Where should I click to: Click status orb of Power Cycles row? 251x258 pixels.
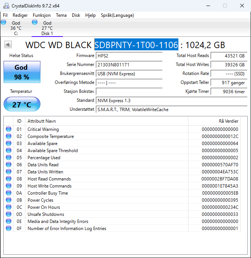pos(9,200)
